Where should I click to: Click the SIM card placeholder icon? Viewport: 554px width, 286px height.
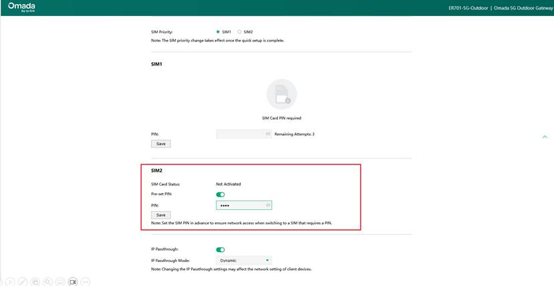pyautogui.click(x=281, y=94)
